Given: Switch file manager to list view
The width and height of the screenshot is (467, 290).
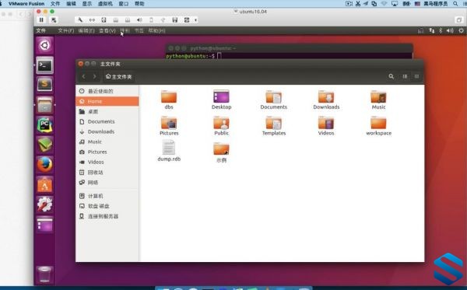Looking at the screenshot, I should [x=405, y=76].
